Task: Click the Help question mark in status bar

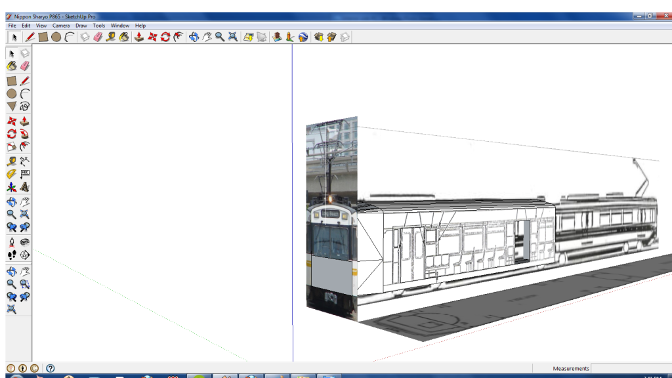Action: coord(50,368)
